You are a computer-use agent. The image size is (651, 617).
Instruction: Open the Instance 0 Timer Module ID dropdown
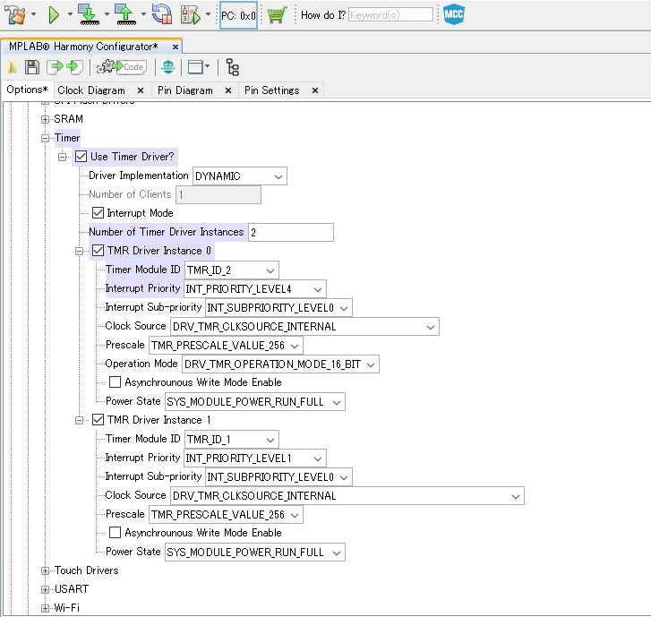click(231, 270)
